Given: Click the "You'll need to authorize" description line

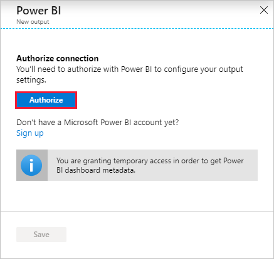Looking at the screenshot, I should click(130, 69).
